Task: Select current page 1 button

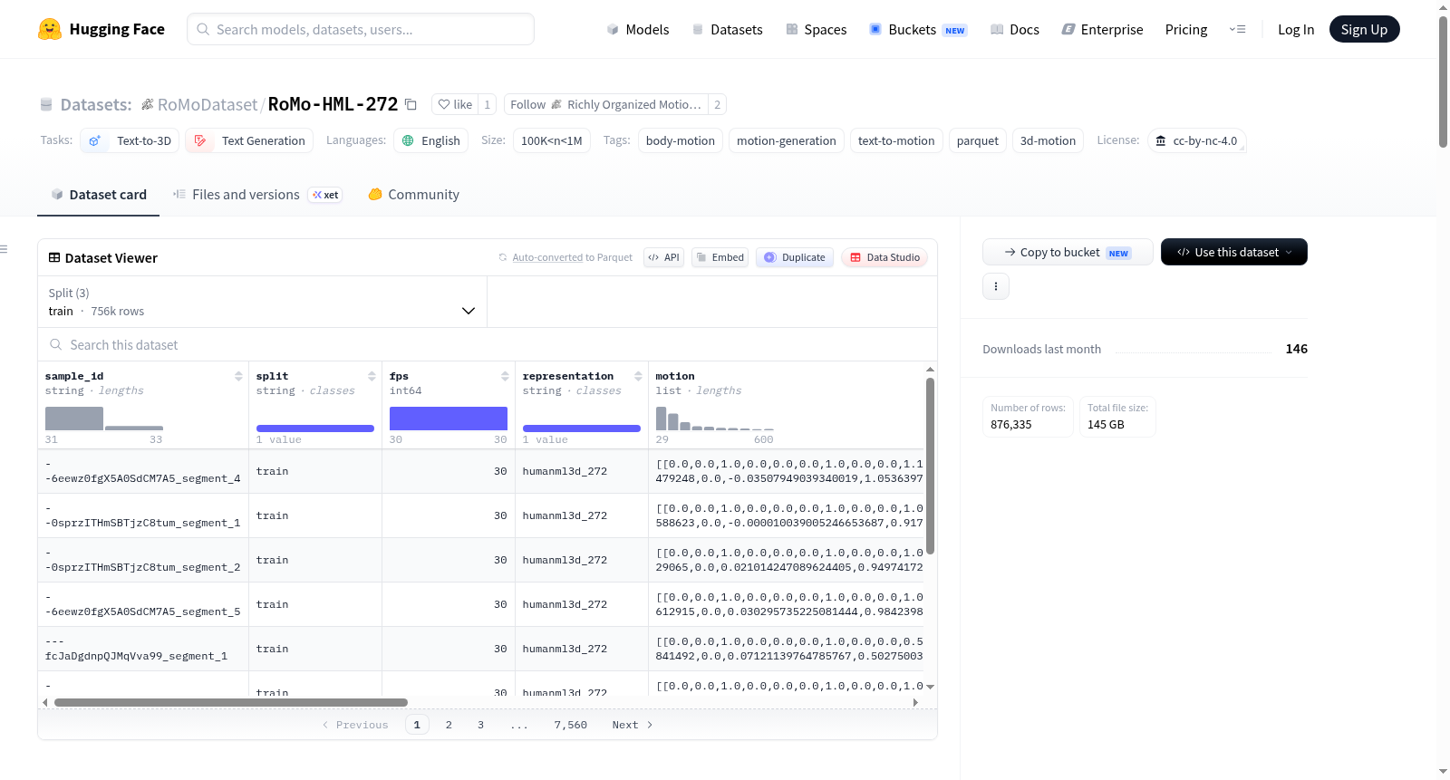Action: click(x=417, y=725)
